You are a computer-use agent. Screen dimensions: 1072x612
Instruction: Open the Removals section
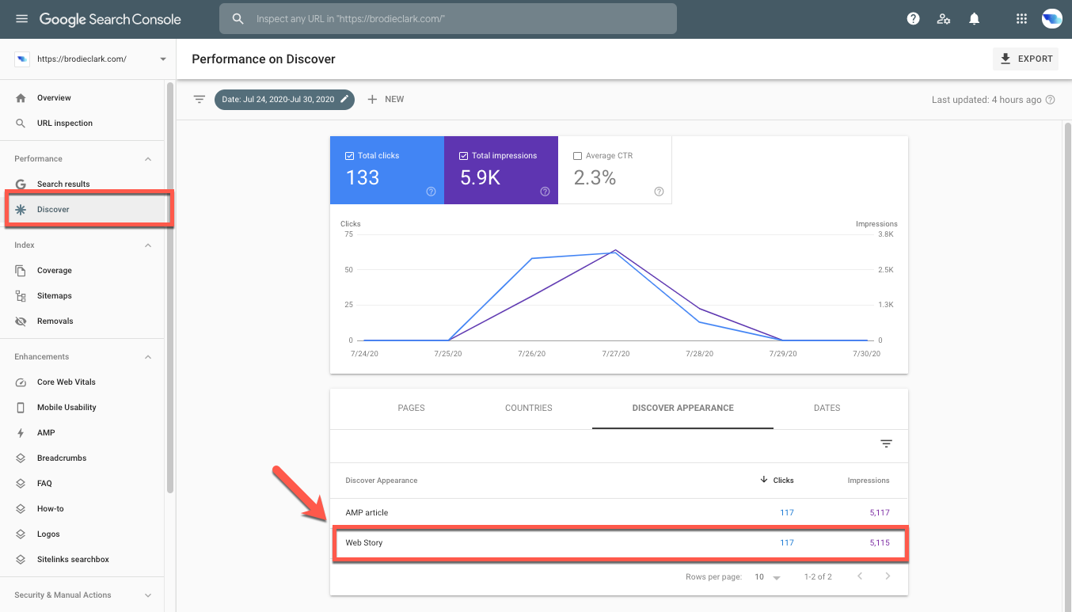point(57,321)
